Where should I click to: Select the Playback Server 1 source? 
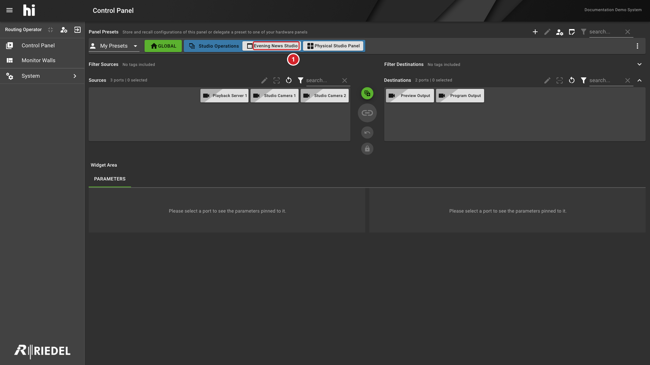[224, 96]
